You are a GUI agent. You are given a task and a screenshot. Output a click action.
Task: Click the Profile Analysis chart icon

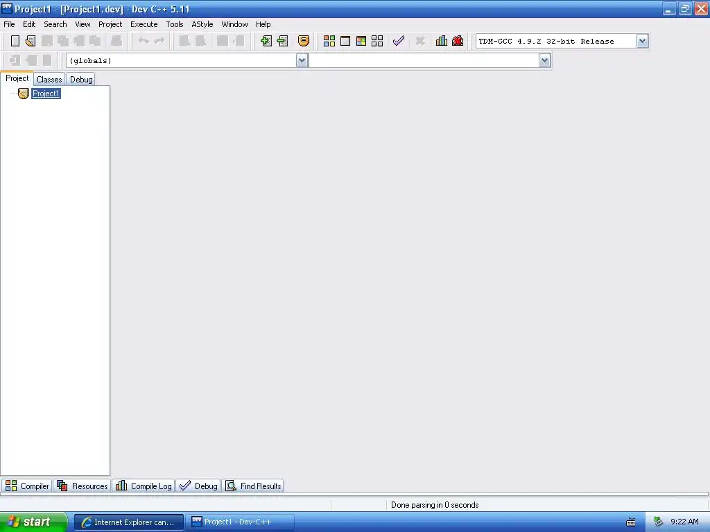tap(442, 41)
